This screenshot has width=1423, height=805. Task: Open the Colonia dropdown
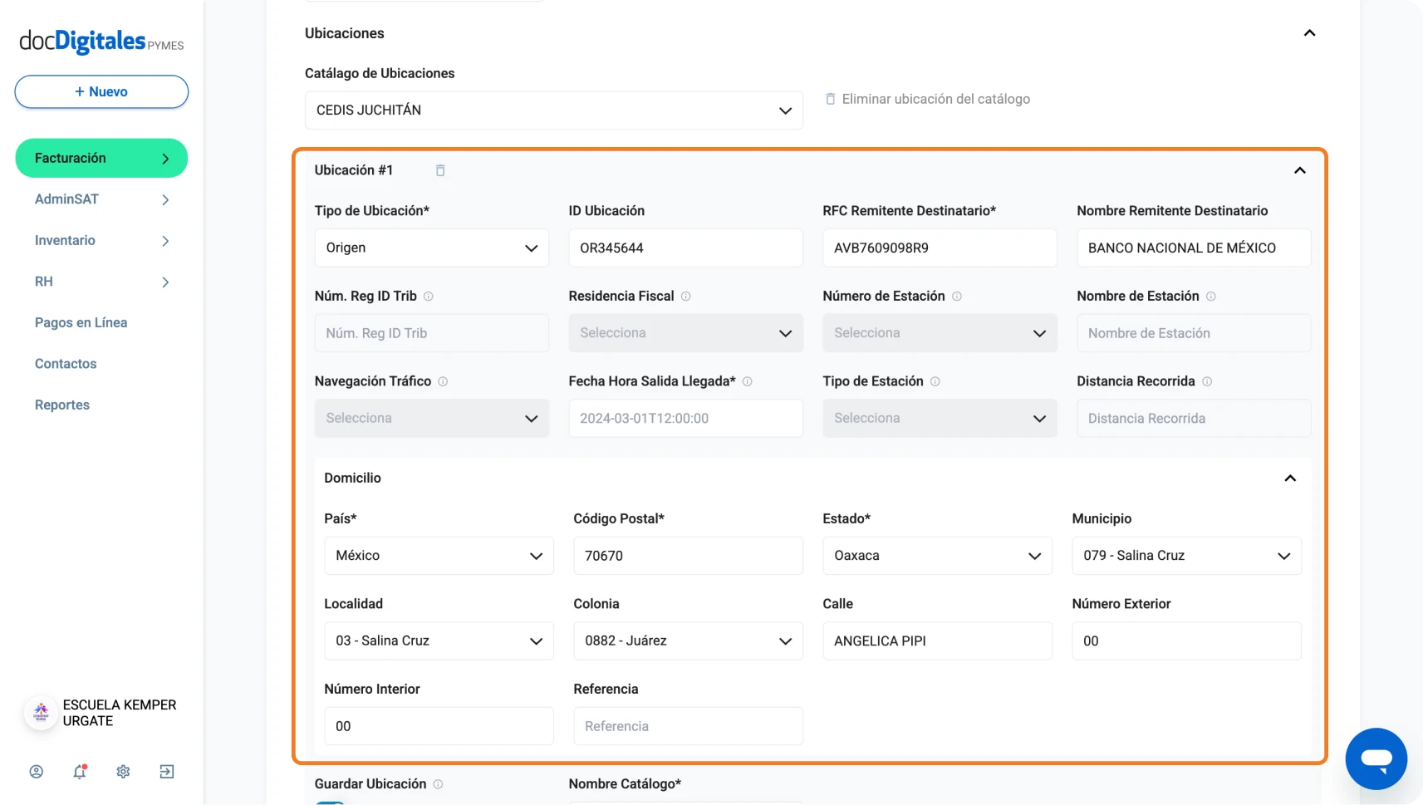click(689, 641)
